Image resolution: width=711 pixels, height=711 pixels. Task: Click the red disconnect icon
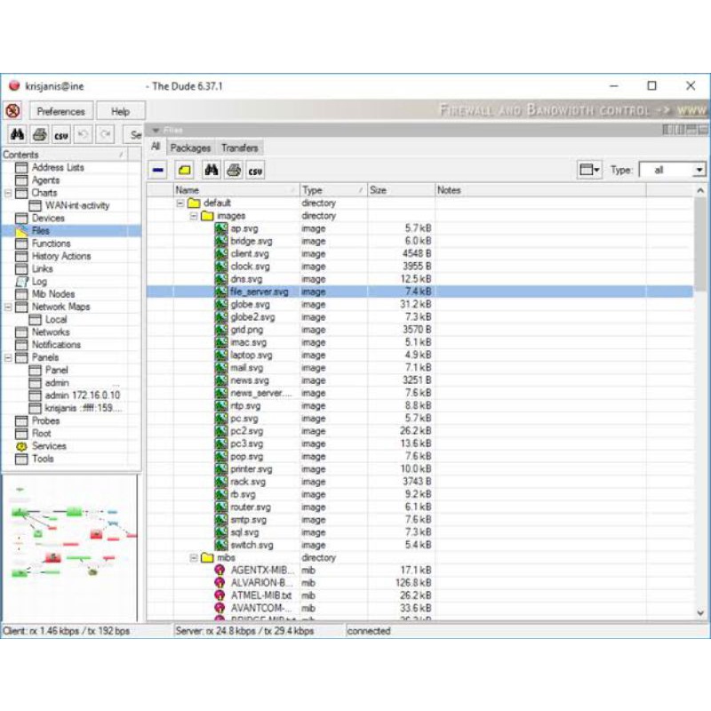[x=13, y=111]
